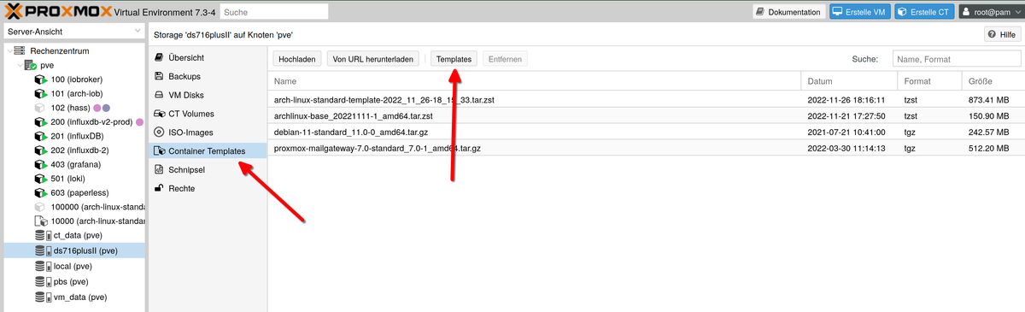Viewport: 1025px width, 312px height.
Task: Click the Hilfe help button
Action: [x=1002, y=34]
